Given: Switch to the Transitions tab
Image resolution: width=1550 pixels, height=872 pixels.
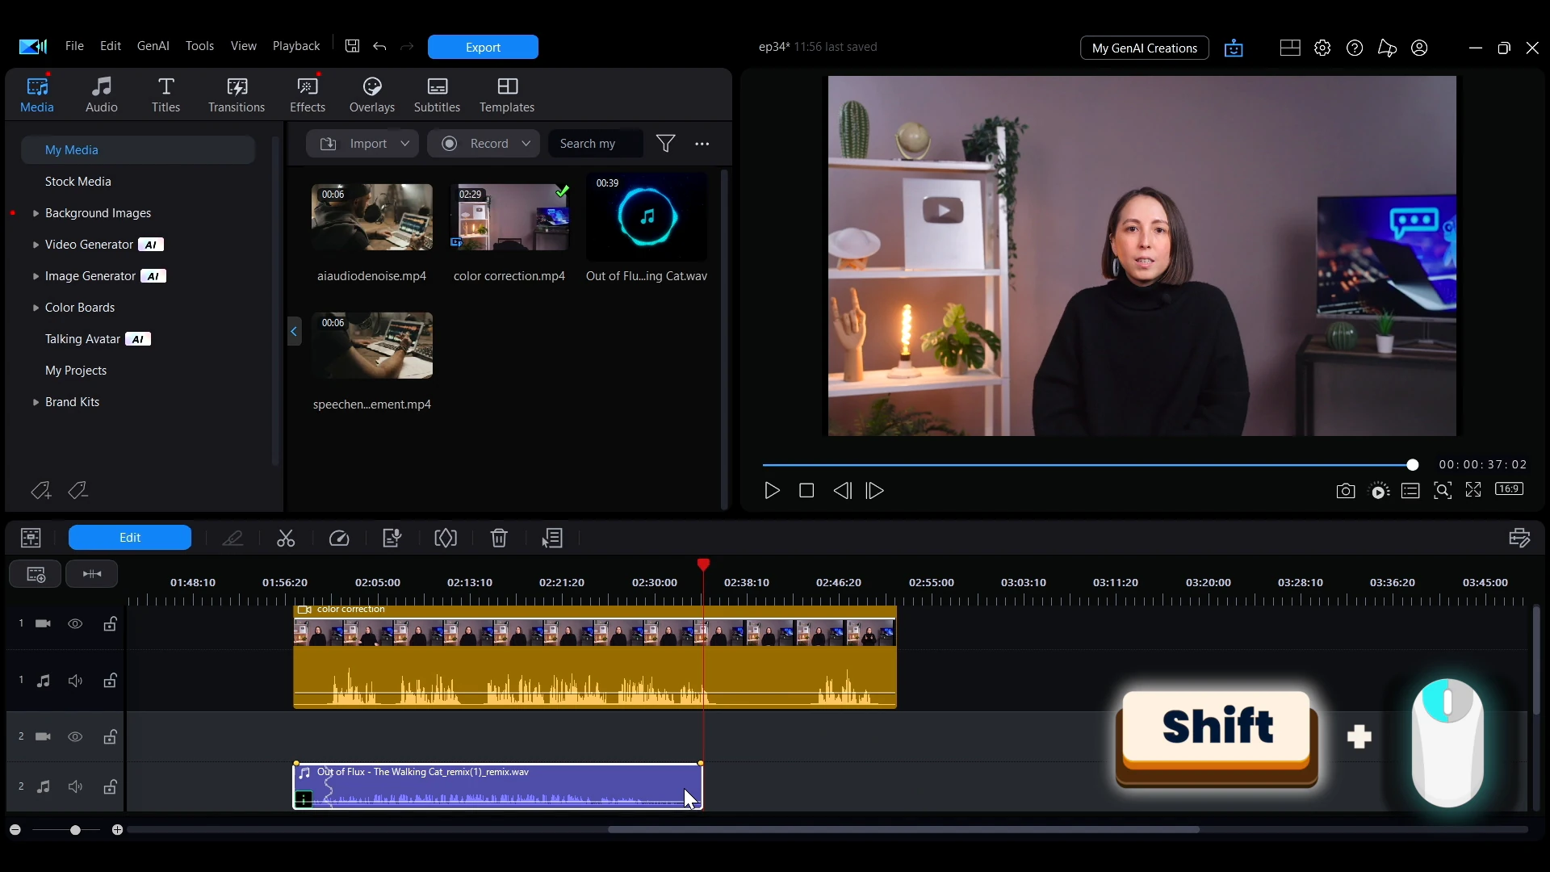Looking at the screenshot, I should pyautogui.click(x=237, y=95).
